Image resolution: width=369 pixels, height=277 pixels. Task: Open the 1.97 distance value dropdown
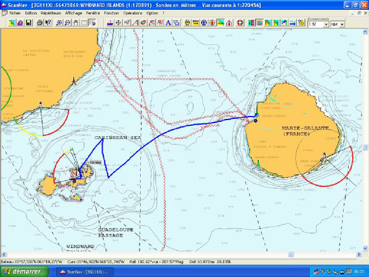[x=326, y=25]
